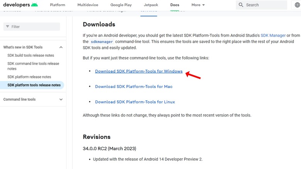301x169 pixels.
Task: Click into the Search input field
Action: (264, 5)
